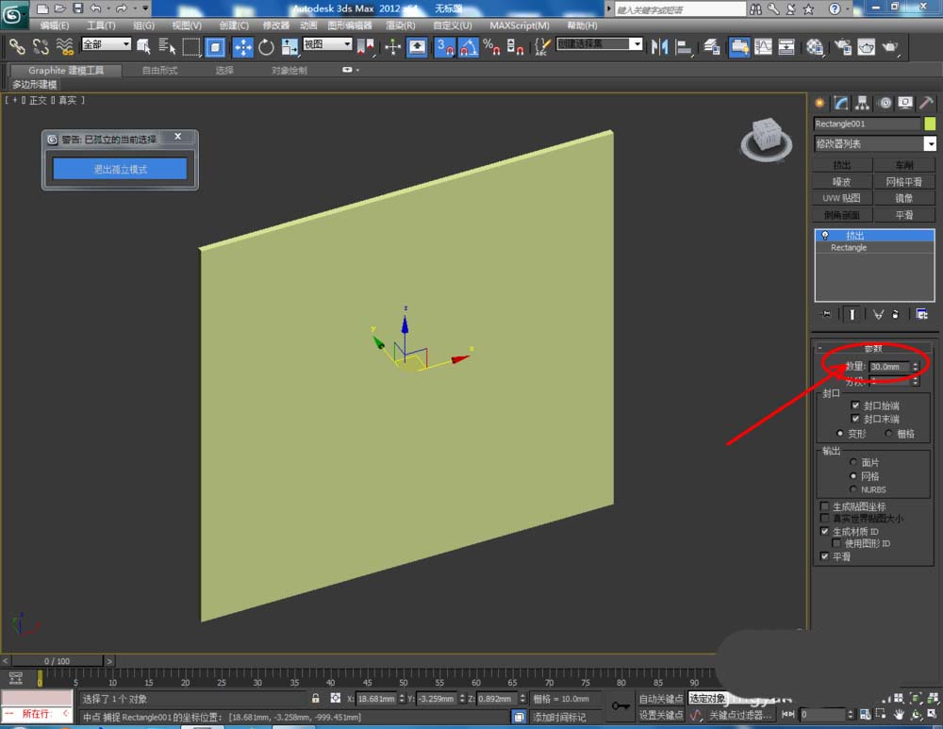Click the 退出孤立模式 button
The width and height of the screenshot is (943, 729).
pyautogui.click(x=120, y=169)
